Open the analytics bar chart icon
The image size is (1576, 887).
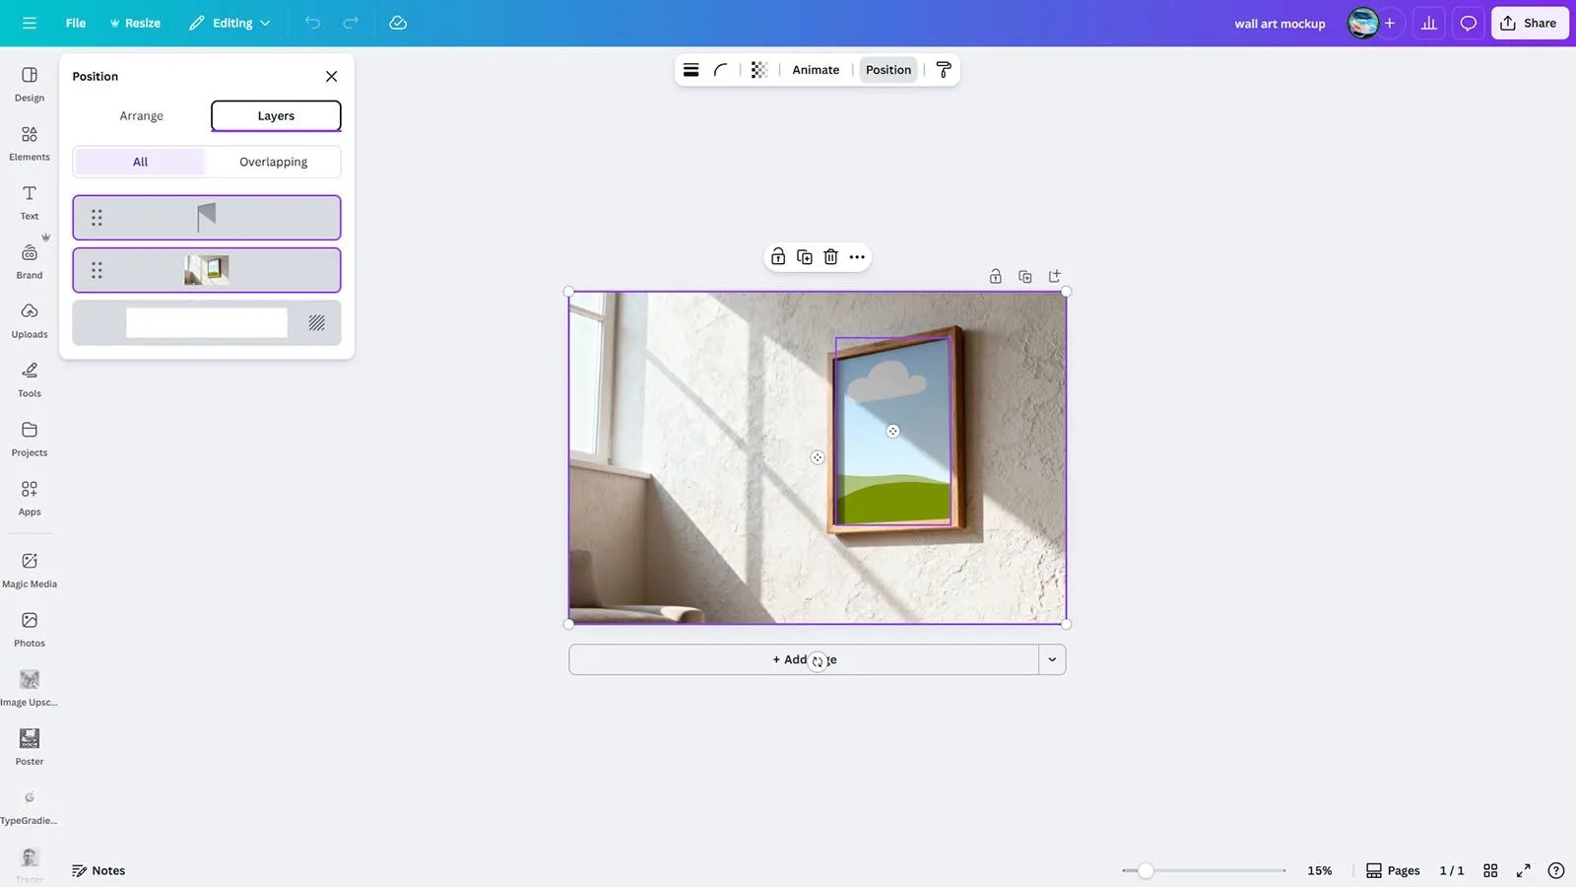(1428, 23)
